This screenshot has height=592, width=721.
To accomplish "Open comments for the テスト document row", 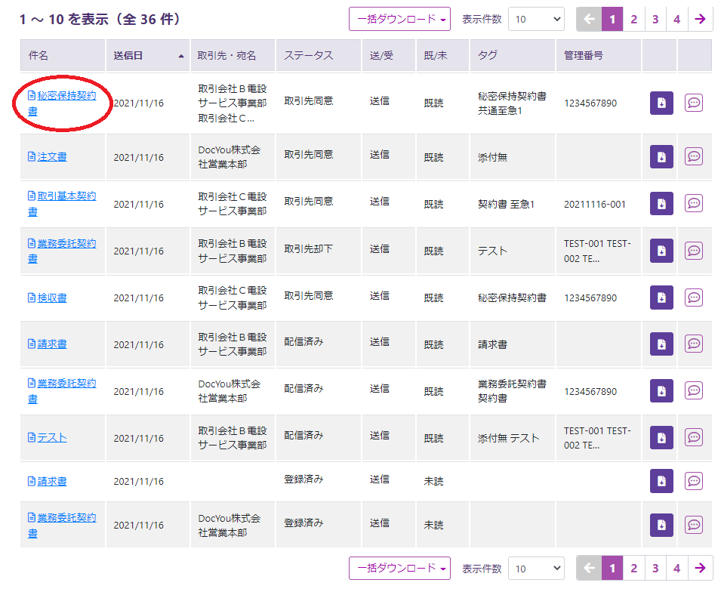I will coord(693,437).
